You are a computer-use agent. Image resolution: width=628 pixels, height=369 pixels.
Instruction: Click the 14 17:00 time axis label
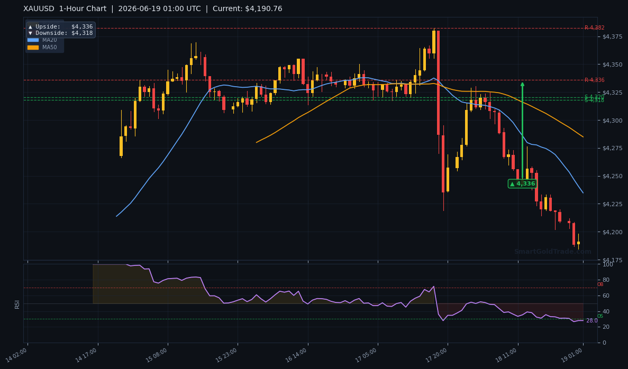87,355
